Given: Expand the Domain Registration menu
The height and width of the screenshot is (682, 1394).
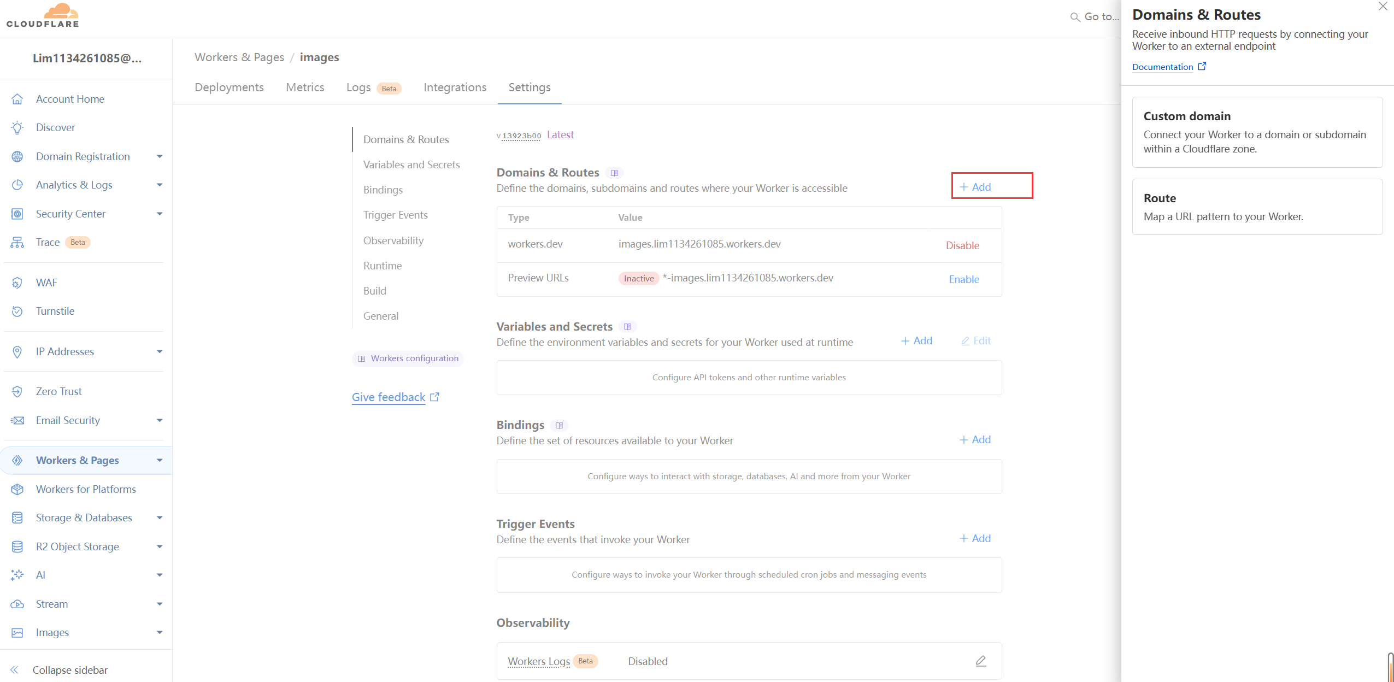Looking at the screenshot, I should (x=160, y=156).
